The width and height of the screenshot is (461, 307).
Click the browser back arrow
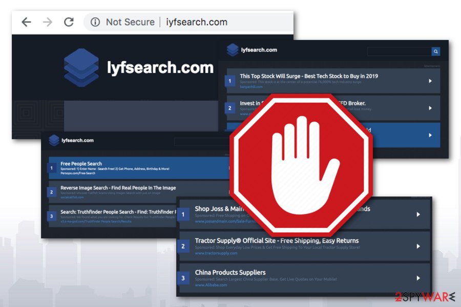tap(26, 22)
